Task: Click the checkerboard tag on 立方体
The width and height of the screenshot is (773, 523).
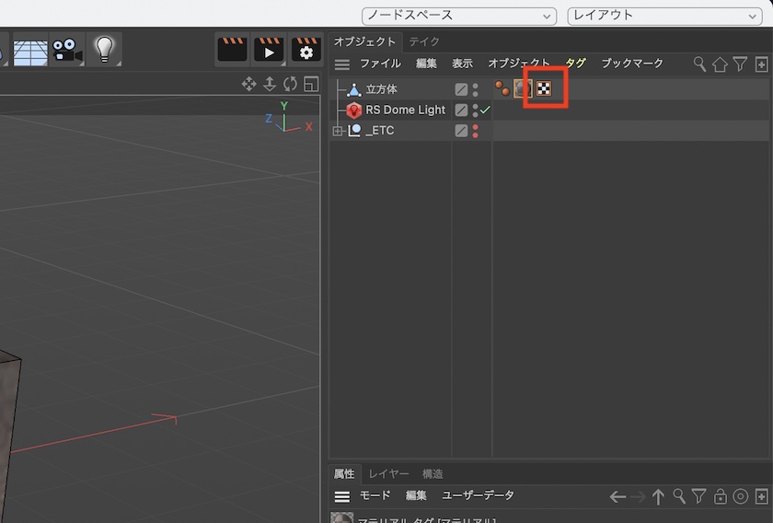Action: [545, 89]
